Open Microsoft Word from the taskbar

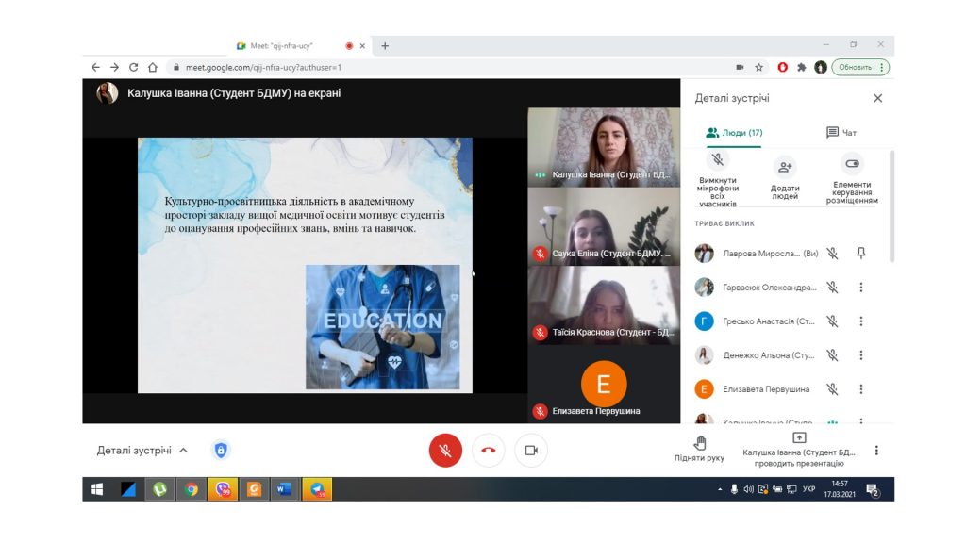tap(285, 489)
